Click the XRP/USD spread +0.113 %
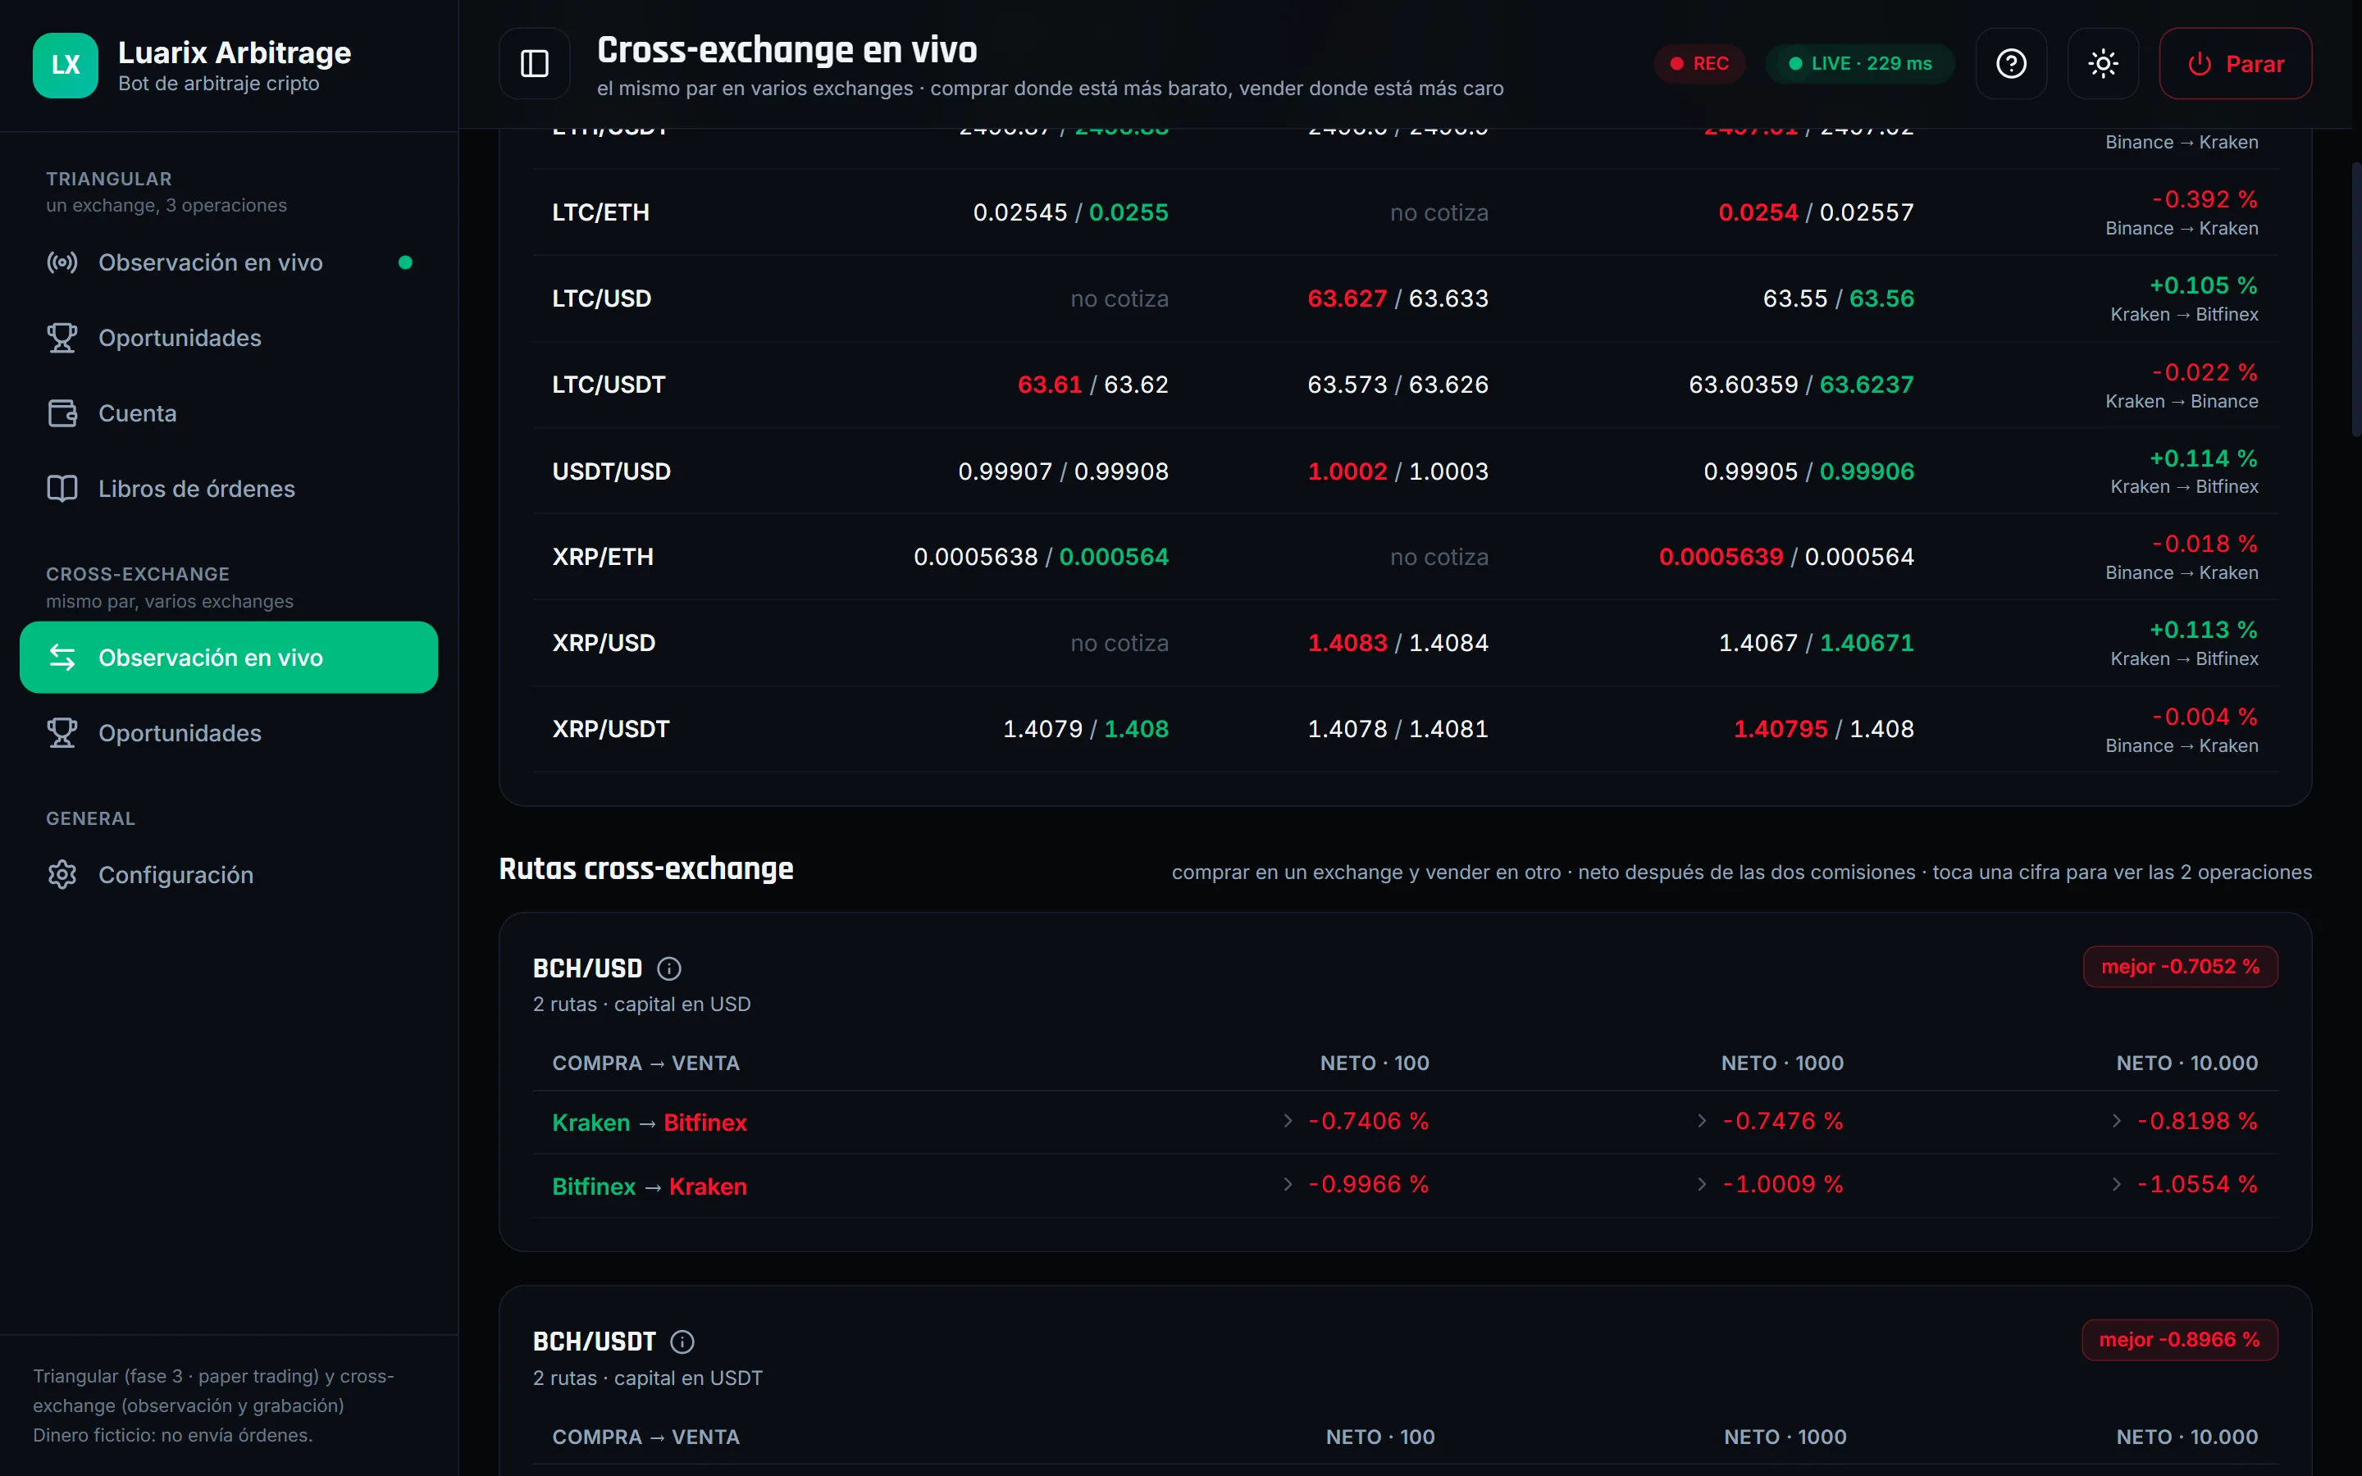2362x1476 pixels. pyautogui.click(x=2203, y=630)
